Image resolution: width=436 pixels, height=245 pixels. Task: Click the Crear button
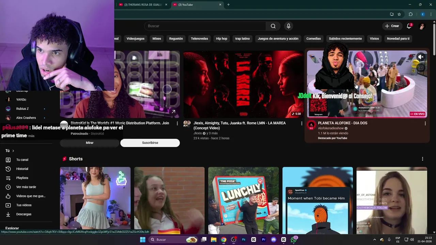(x=392, y=26)
